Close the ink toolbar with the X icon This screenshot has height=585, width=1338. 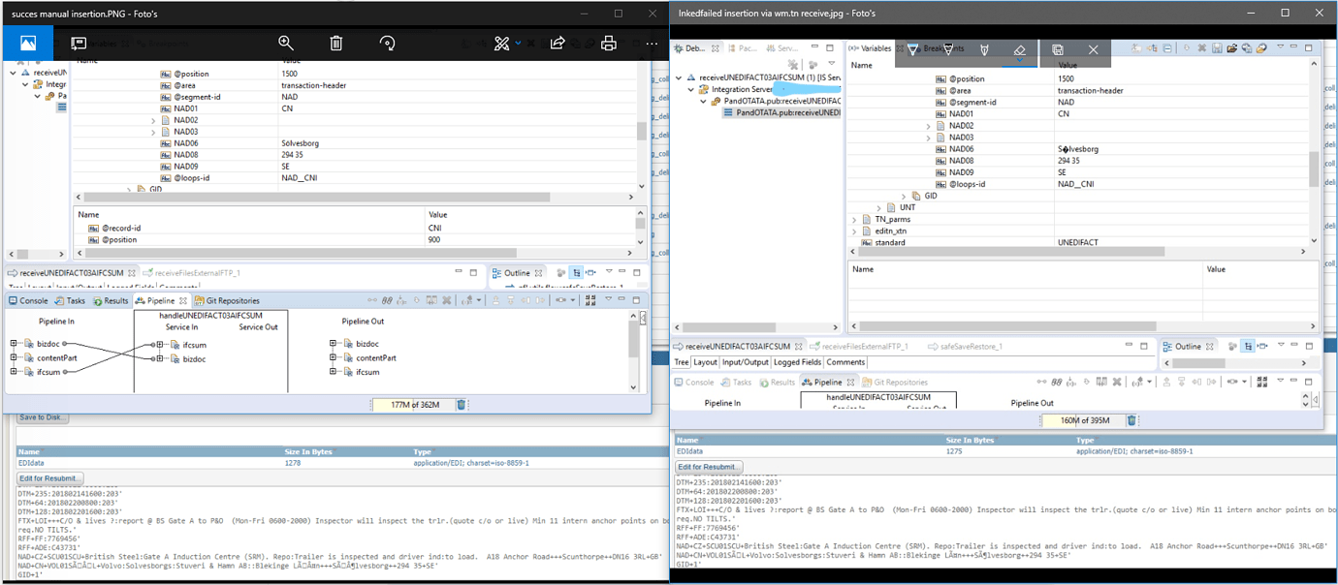pos(1093,49)
